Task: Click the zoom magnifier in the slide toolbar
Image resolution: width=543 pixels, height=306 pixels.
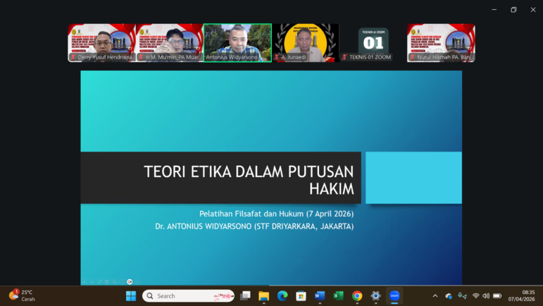Action: (115, 282)
